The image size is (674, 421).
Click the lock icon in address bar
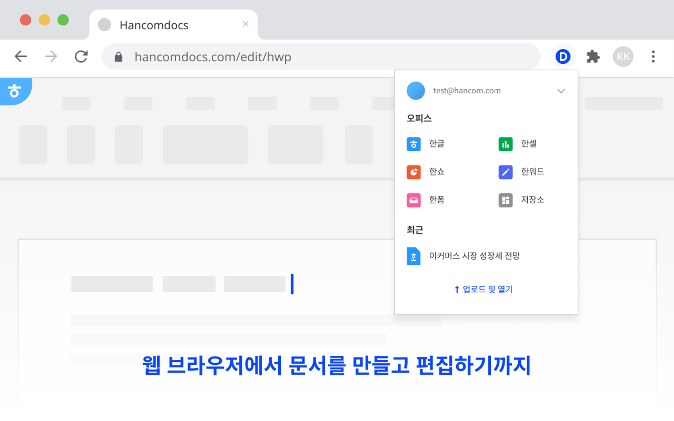coord(118,57)
